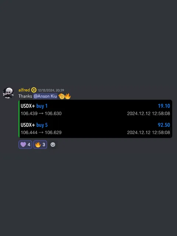The image size is (177, 236).
Task: Open the @Anson Kiu mention
Action: point(45,96)
